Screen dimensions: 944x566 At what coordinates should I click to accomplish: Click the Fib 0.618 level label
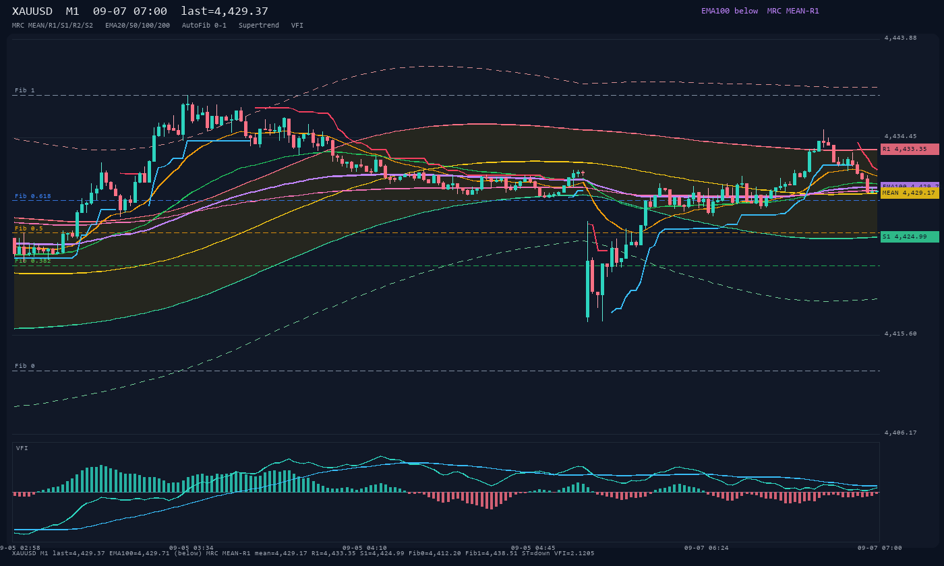click(33, 196)
